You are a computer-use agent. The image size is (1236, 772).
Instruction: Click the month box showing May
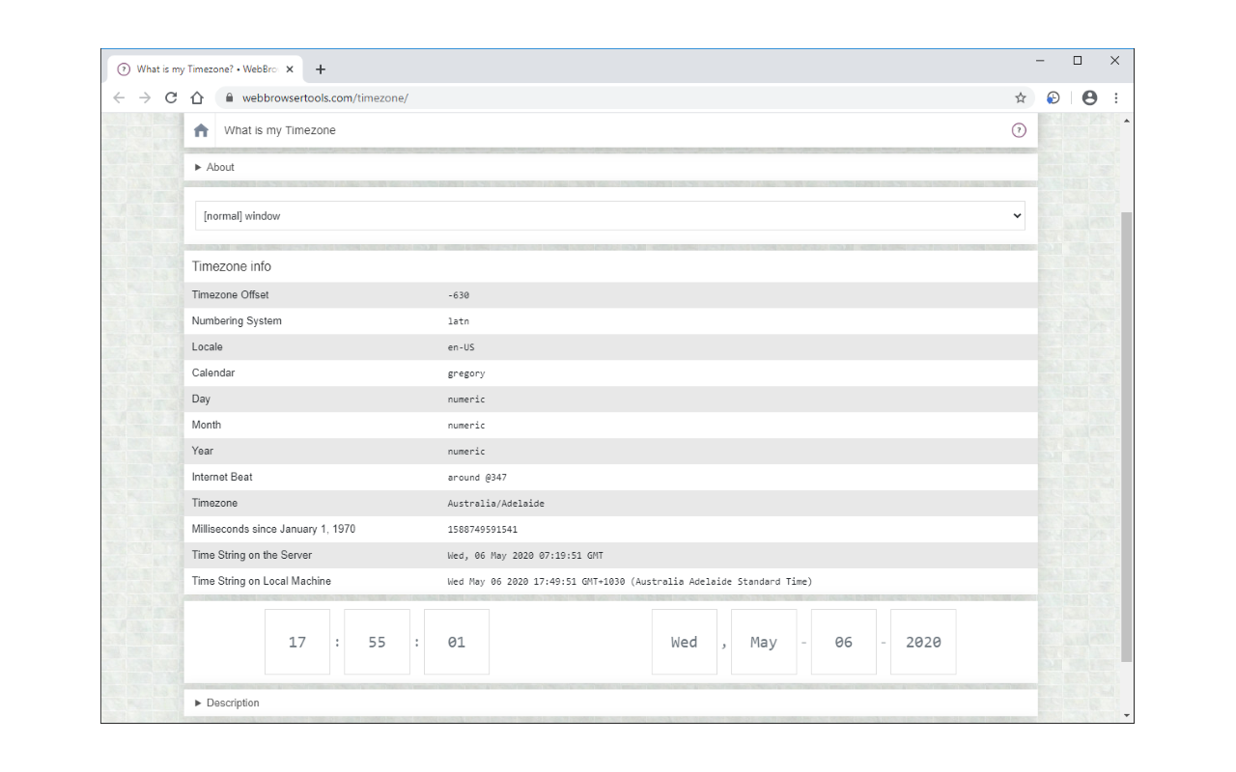click(x=764, y=642)
